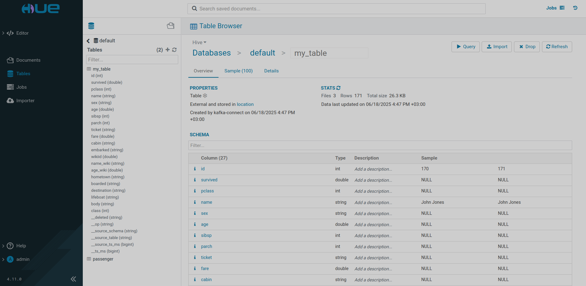Image resolution: width=586 pixels, height=286 pixels.
Task: Select __ts_ms (bigint) in assist tree
Action: tap(105, 251)
